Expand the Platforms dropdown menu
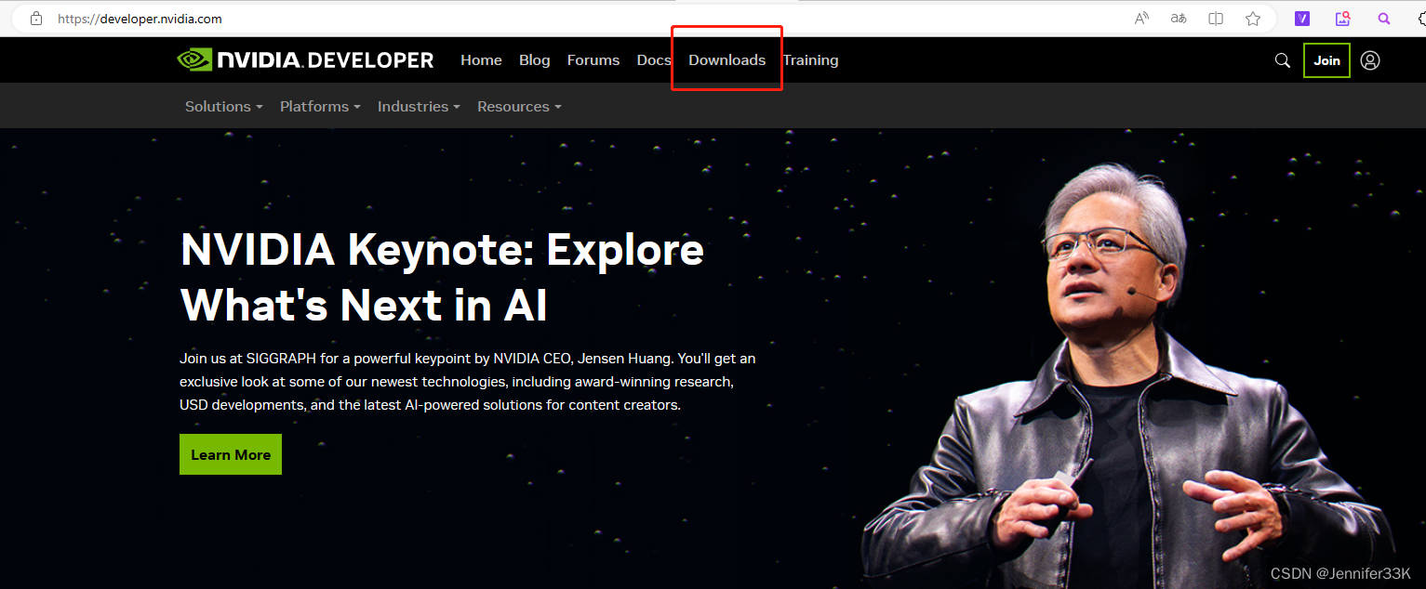This screenshot has height=589, width=1426. (320, 107)
